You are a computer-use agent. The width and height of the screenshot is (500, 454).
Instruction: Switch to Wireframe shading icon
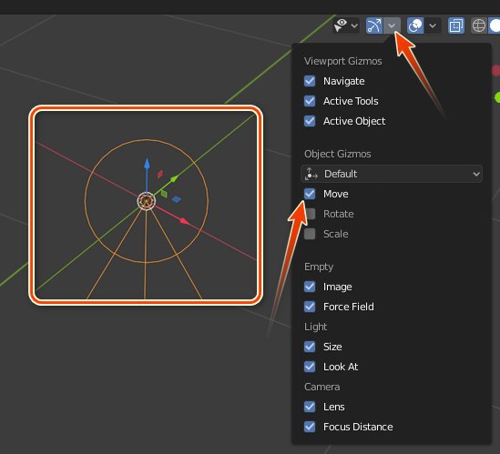[479, 25]
